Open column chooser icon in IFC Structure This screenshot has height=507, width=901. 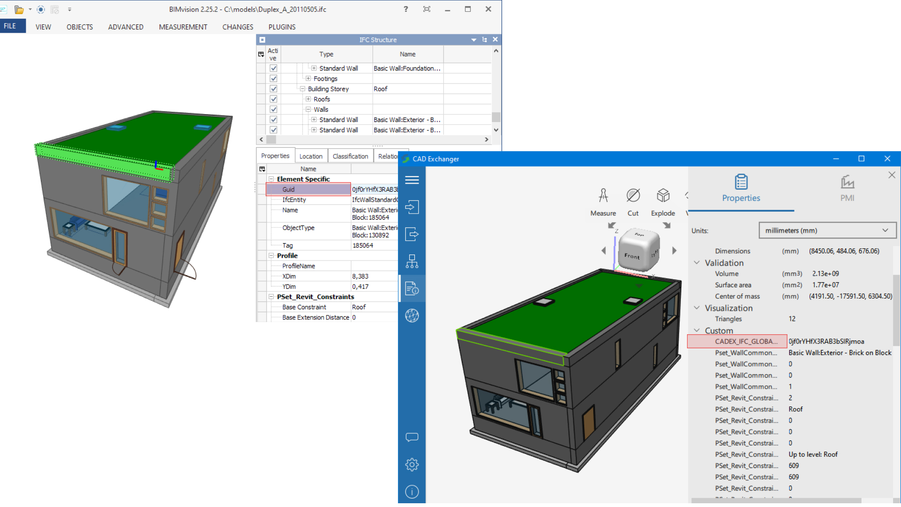(x=261, y=54)
